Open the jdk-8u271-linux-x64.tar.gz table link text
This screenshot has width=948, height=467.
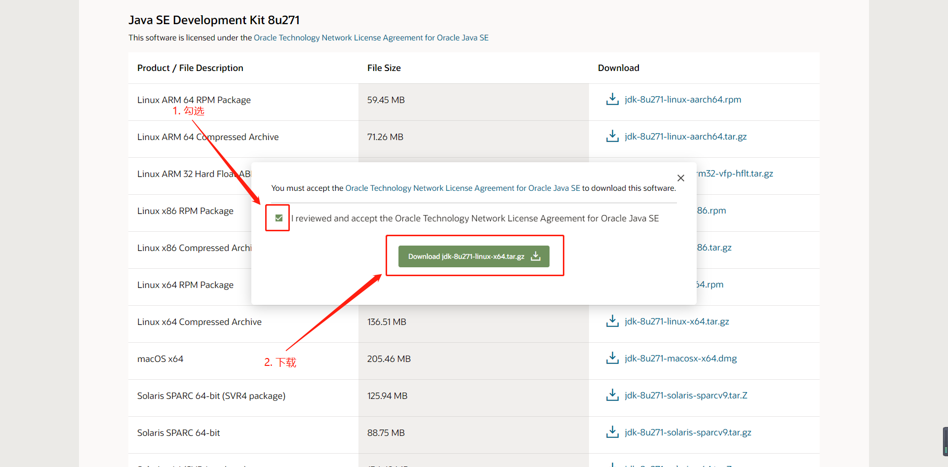[x=677, y=322]
